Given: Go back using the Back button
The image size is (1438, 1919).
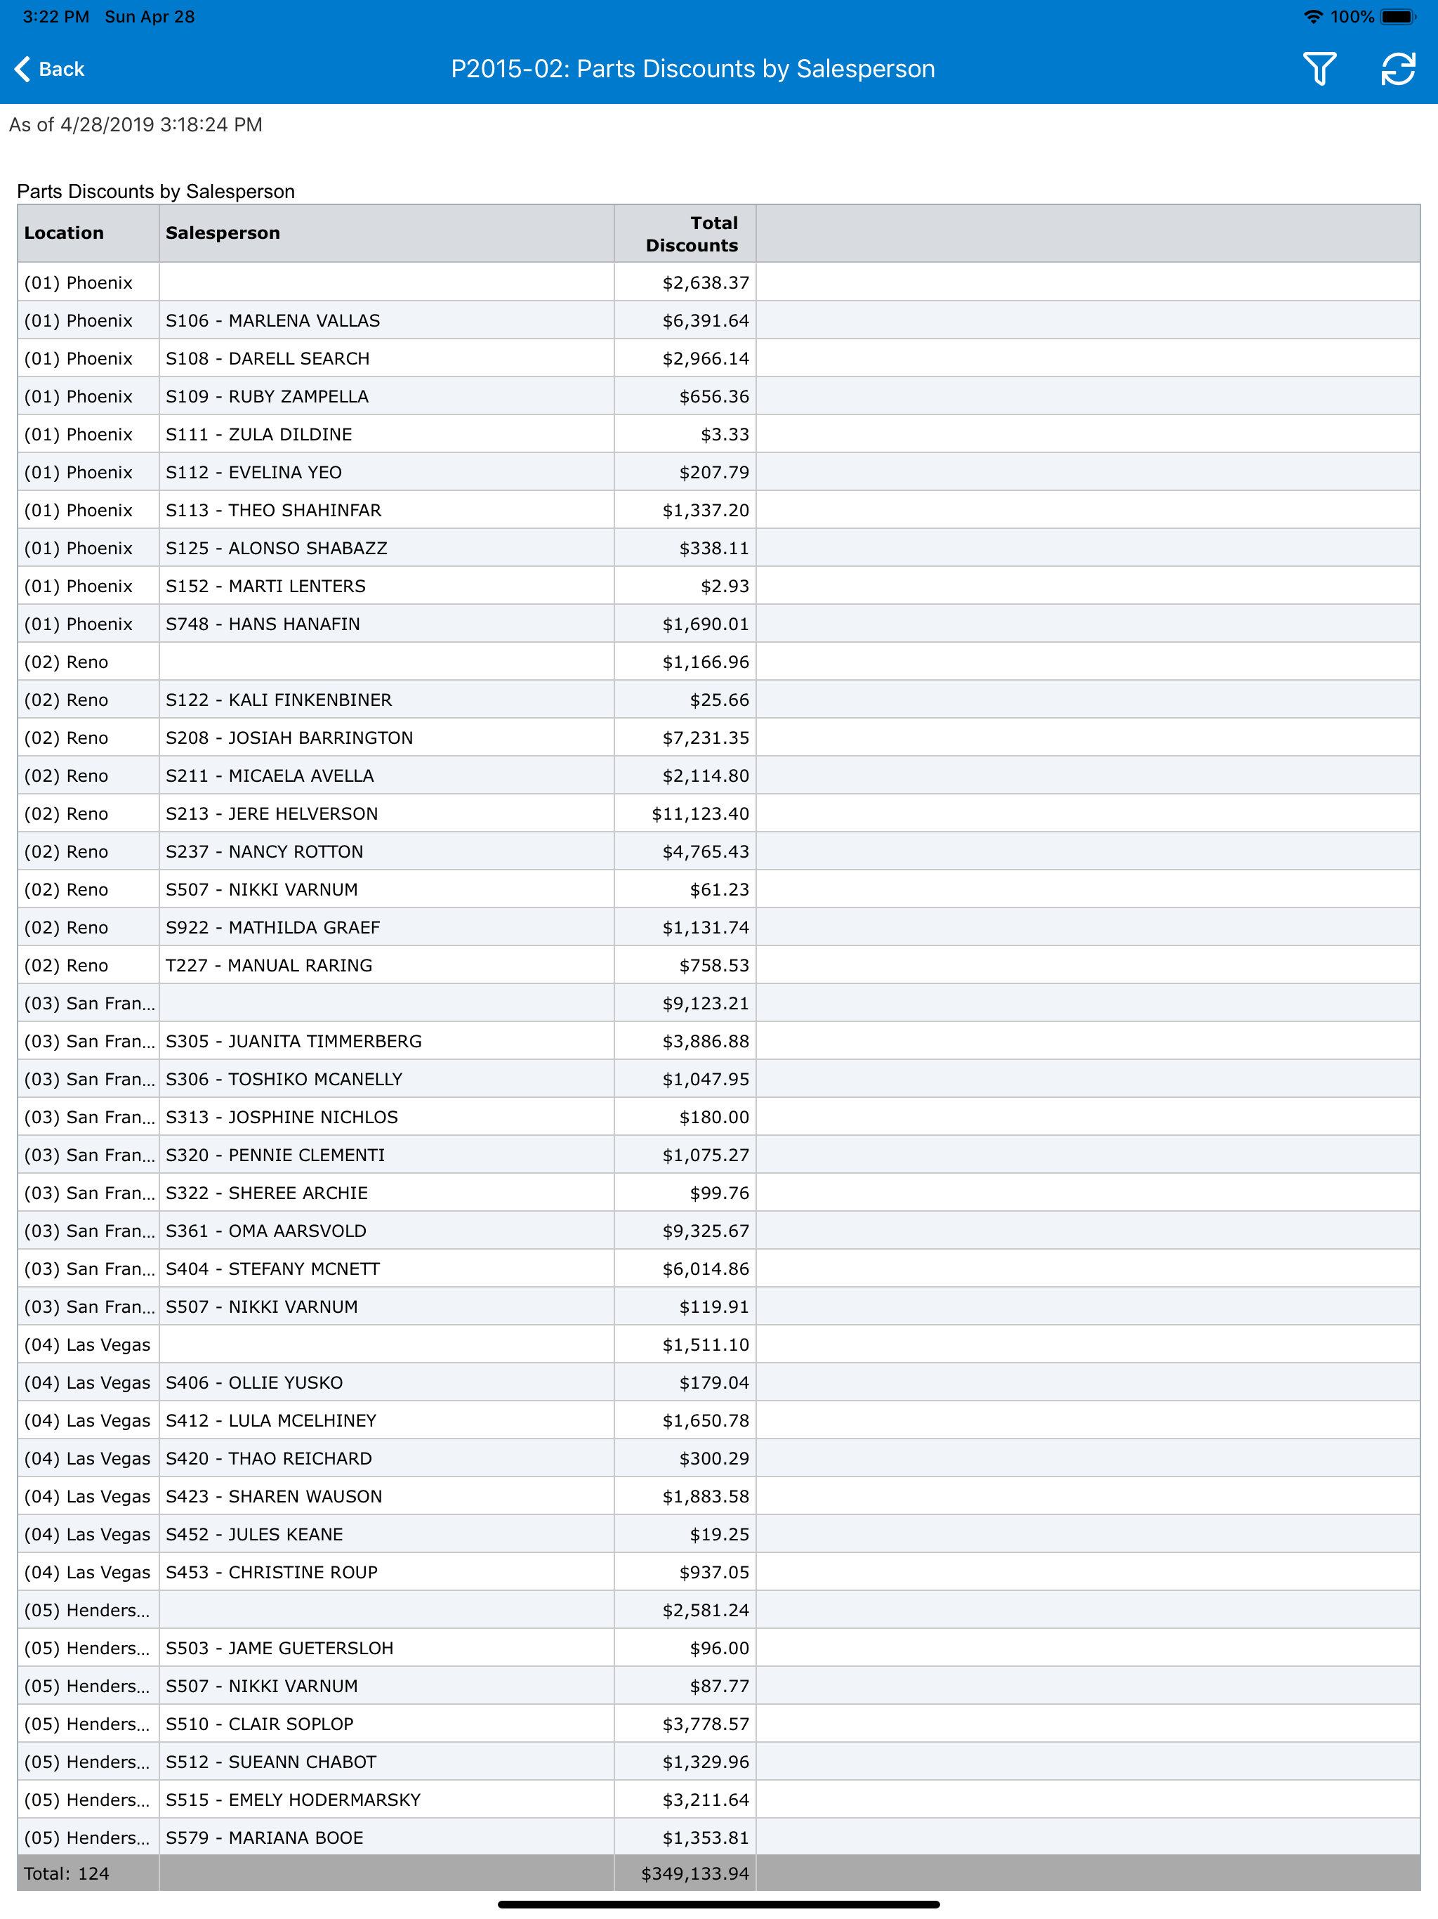Looking at the screenshot, I should pyautogui.click(x=49, y=70).
